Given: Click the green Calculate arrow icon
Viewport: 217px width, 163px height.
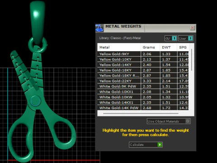Looking at the screenshot, I should pyautogui.click(x=160, y=144).
